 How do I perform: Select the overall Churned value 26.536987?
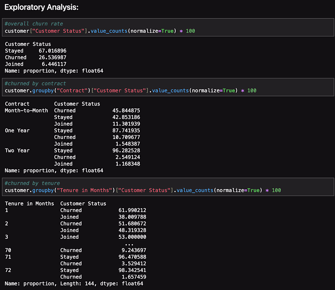pyautogui.click(x=53, y=58)
